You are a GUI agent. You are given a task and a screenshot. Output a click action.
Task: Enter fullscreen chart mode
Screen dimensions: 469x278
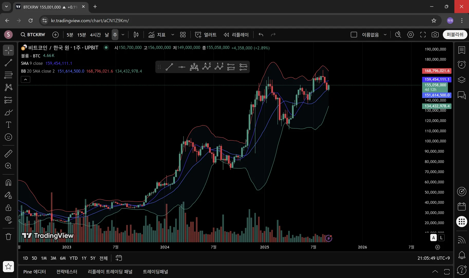coord(423,35)
